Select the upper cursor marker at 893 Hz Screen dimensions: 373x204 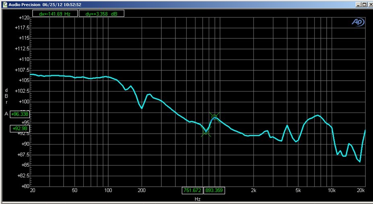[x=214, y=117]
